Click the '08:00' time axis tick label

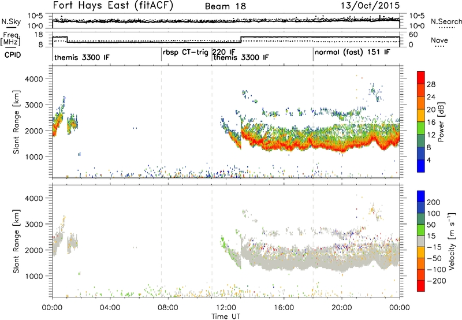pyautogui.click(x=168, y=308)
